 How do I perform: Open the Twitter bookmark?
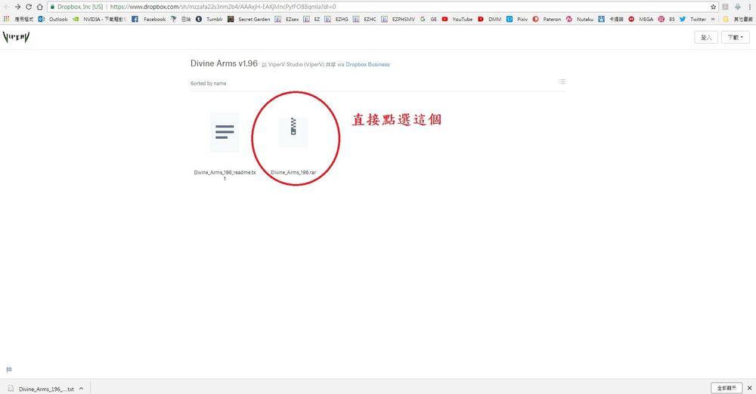(692, 19)
